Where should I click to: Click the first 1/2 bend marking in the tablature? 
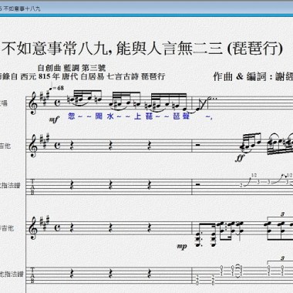coord(254,175)
